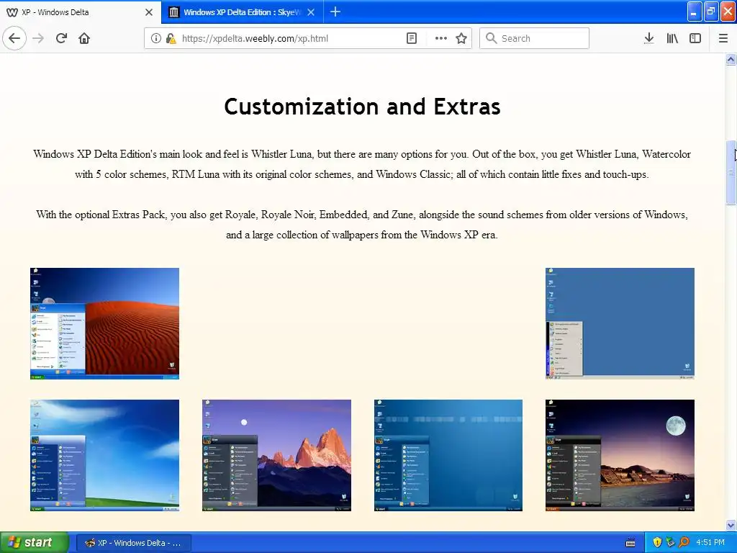737x553 pixels.
Task: Click the padlock warning icon
Action: (x=171, y=38)
